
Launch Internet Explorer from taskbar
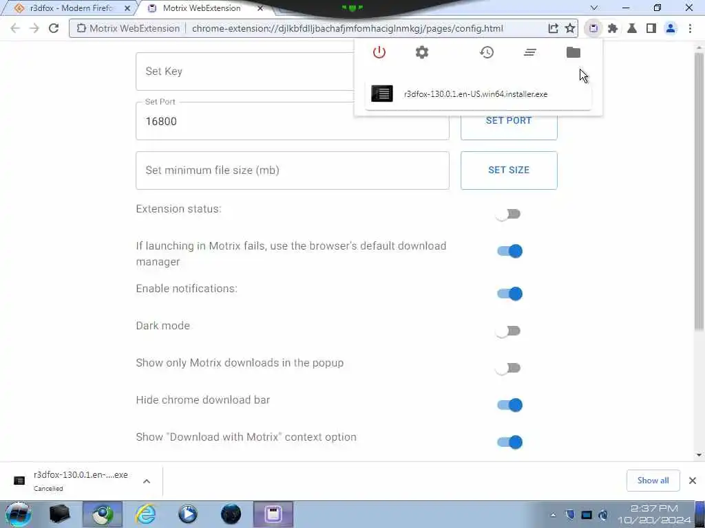tap(146, 514)
